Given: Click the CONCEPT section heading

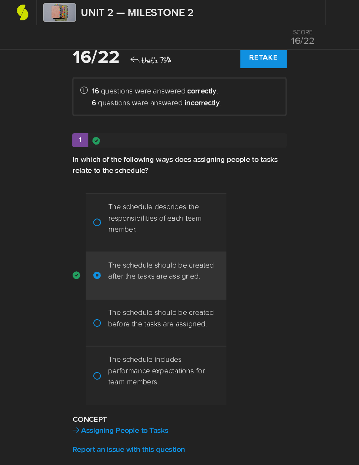Looking at the screenshot, I should point(89,419).
